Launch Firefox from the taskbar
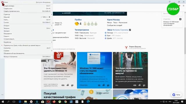Viewport: 186px width, 104px height. click(x=54, y=102)
